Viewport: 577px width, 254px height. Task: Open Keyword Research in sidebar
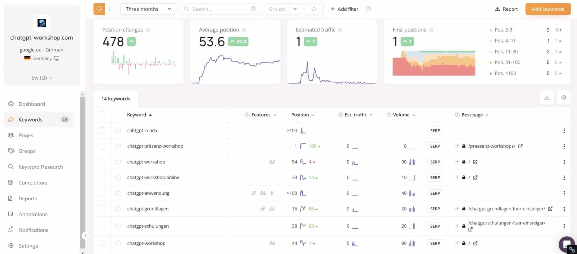41,167
